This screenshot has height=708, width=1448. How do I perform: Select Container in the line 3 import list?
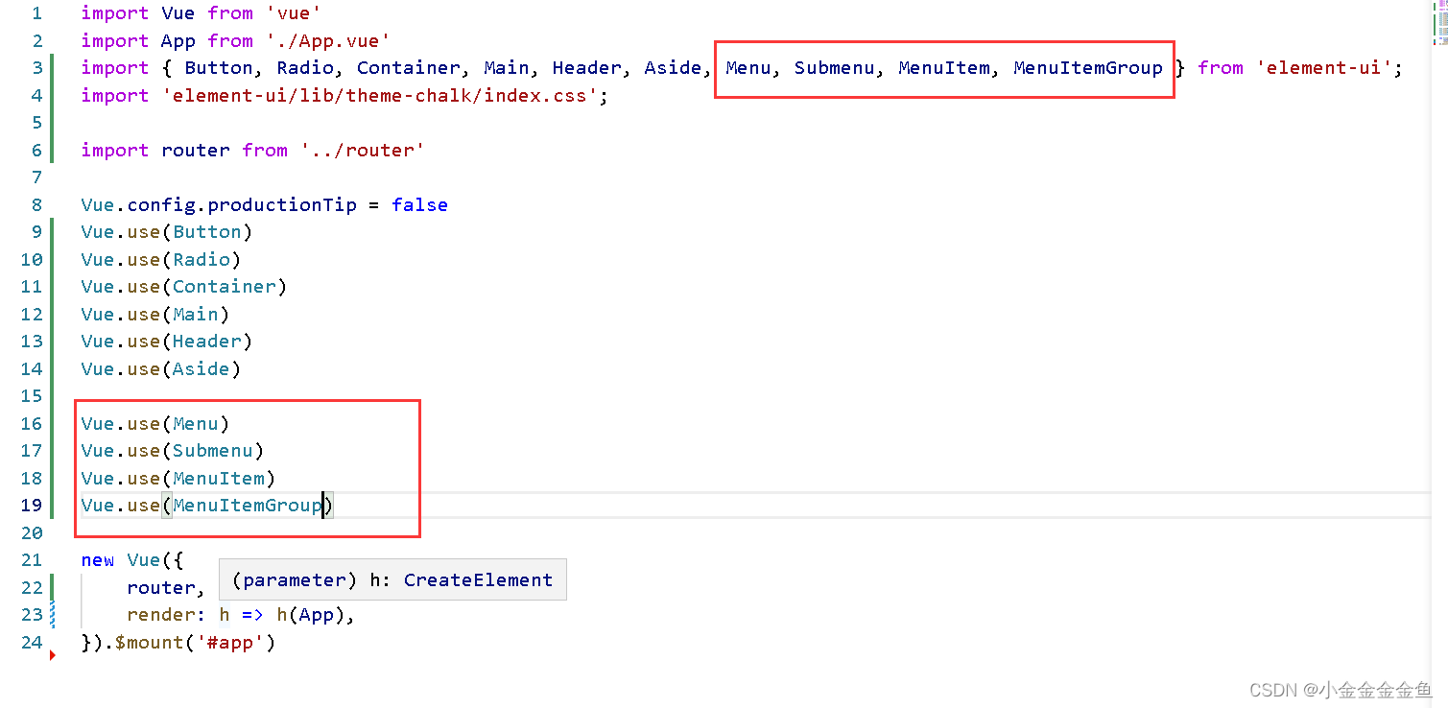coord(409,68)
